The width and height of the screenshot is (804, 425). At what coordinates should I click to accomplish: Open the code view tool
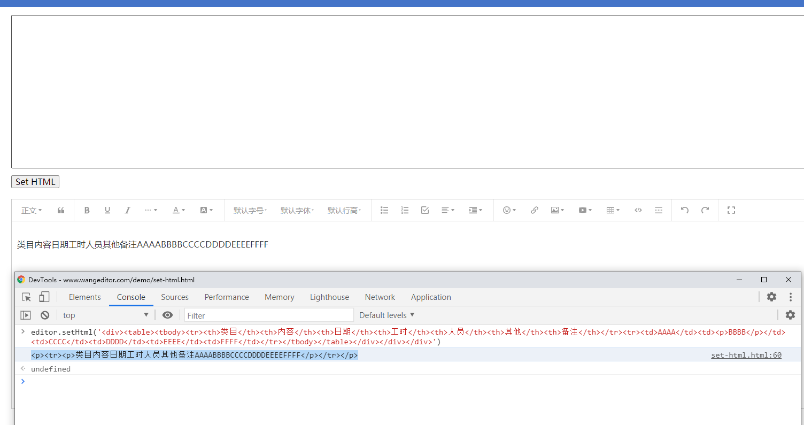pyautogui.click(x=638, y=210)
